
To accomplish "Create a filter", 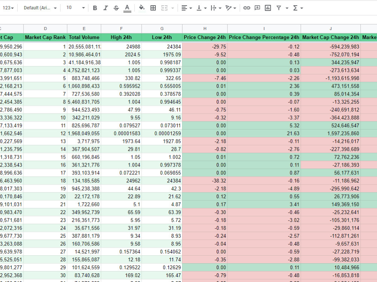I will [x=279, y=8].
